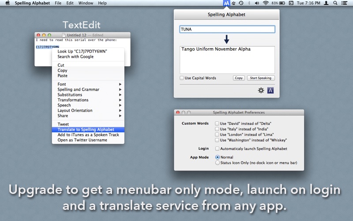Enable Use Capital Words checkbox
353x221 pixels.
point(182,78)
